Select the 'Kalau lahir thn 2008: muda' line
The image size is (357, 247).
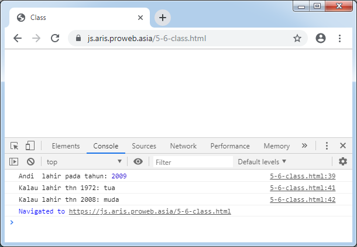click(179, 199)
